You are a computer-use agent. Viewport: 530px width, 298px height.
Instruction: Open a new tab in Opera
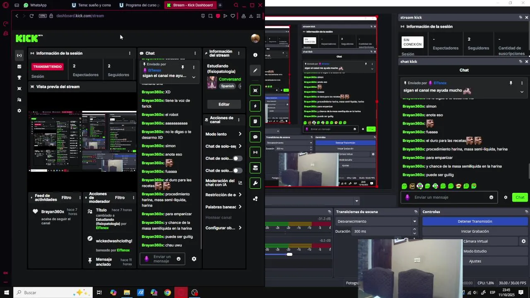point(220,5)
